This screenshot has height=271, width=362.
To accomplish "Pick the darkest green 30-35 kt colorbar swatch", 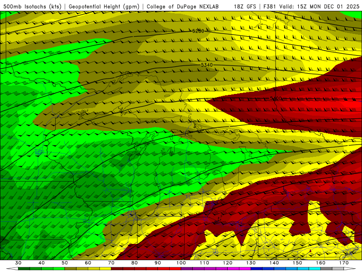I will click(24, 269).
